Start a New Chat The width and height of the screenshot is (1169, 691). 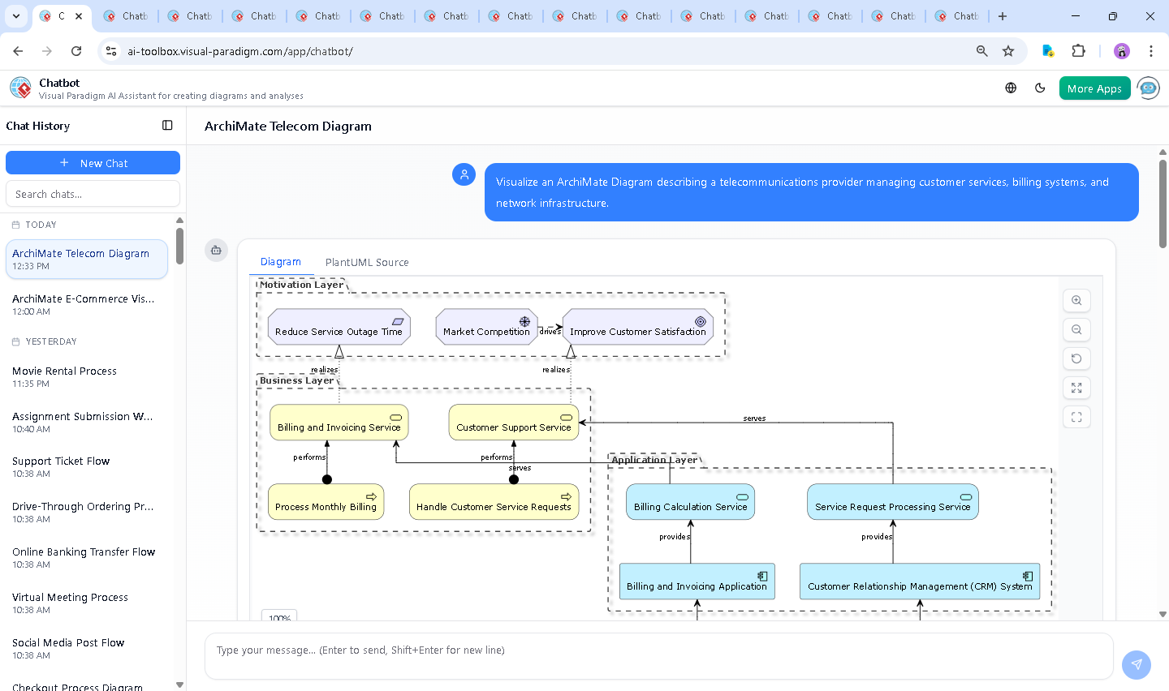[x=93, y=162]
